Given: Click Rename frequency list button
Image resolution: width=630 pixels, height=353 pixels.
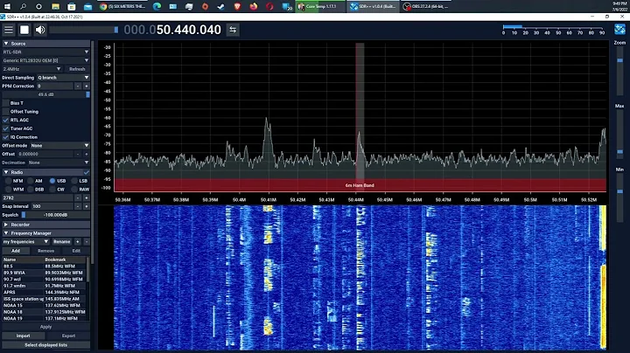Looking at the screenshot, I should click(62, 242).
